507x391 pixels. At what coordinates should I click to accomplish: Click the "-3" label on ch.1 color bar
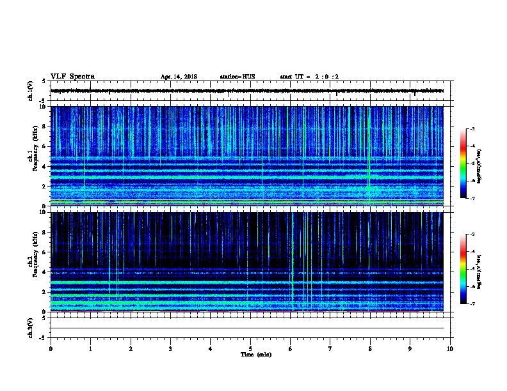pyautogui.click(x=472, y=128)
